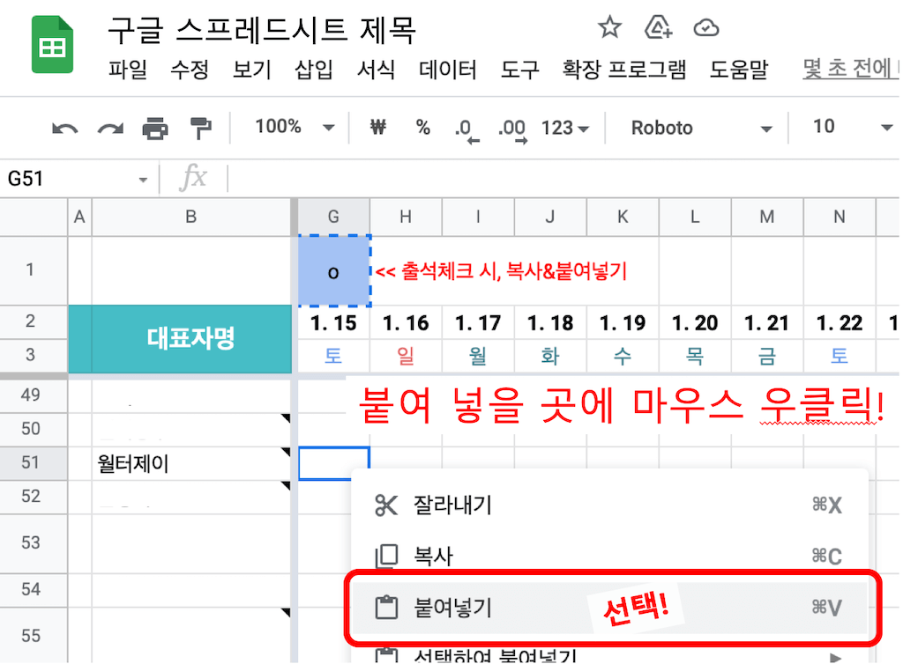Open the 123 number format dropdown
Image resolution: width=903 pixels, height=664 pixels.
point(564,127)
